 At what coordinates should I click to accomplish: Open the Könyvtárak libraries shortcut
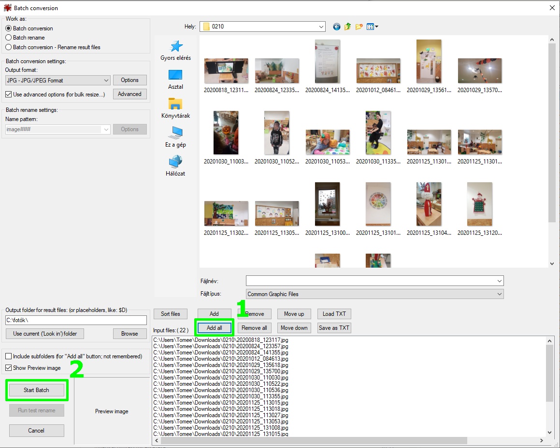pos(175,109)
